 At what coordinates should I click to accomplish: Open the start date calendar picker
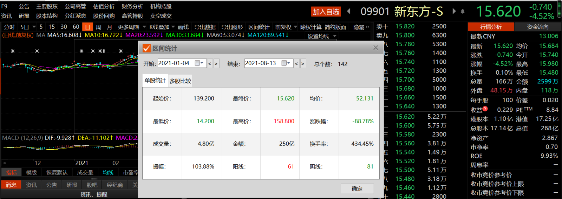click(199, 63)
